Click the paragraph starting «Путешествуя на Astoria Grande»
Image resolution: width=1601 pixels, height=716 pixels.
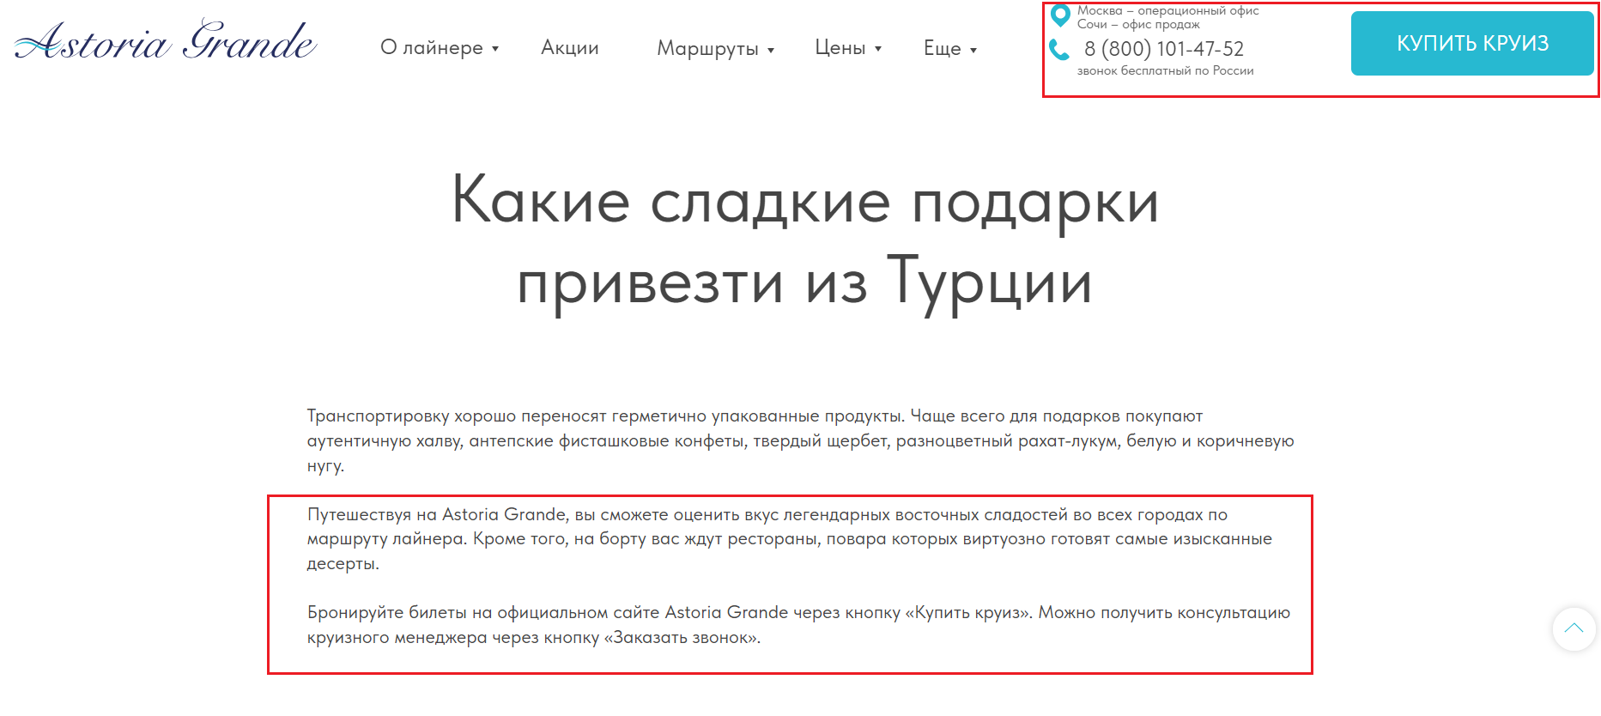(x=790, y=539)
